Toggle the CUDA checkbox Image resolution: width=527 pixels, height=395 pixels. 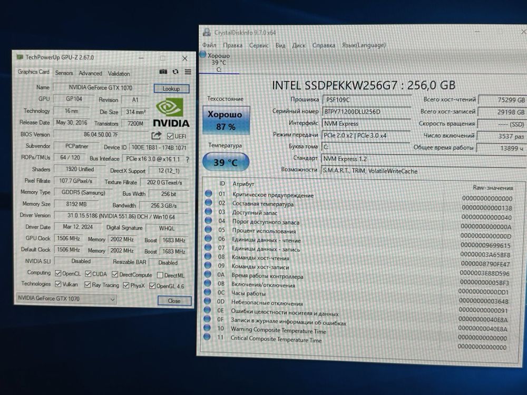coord(89,274)
